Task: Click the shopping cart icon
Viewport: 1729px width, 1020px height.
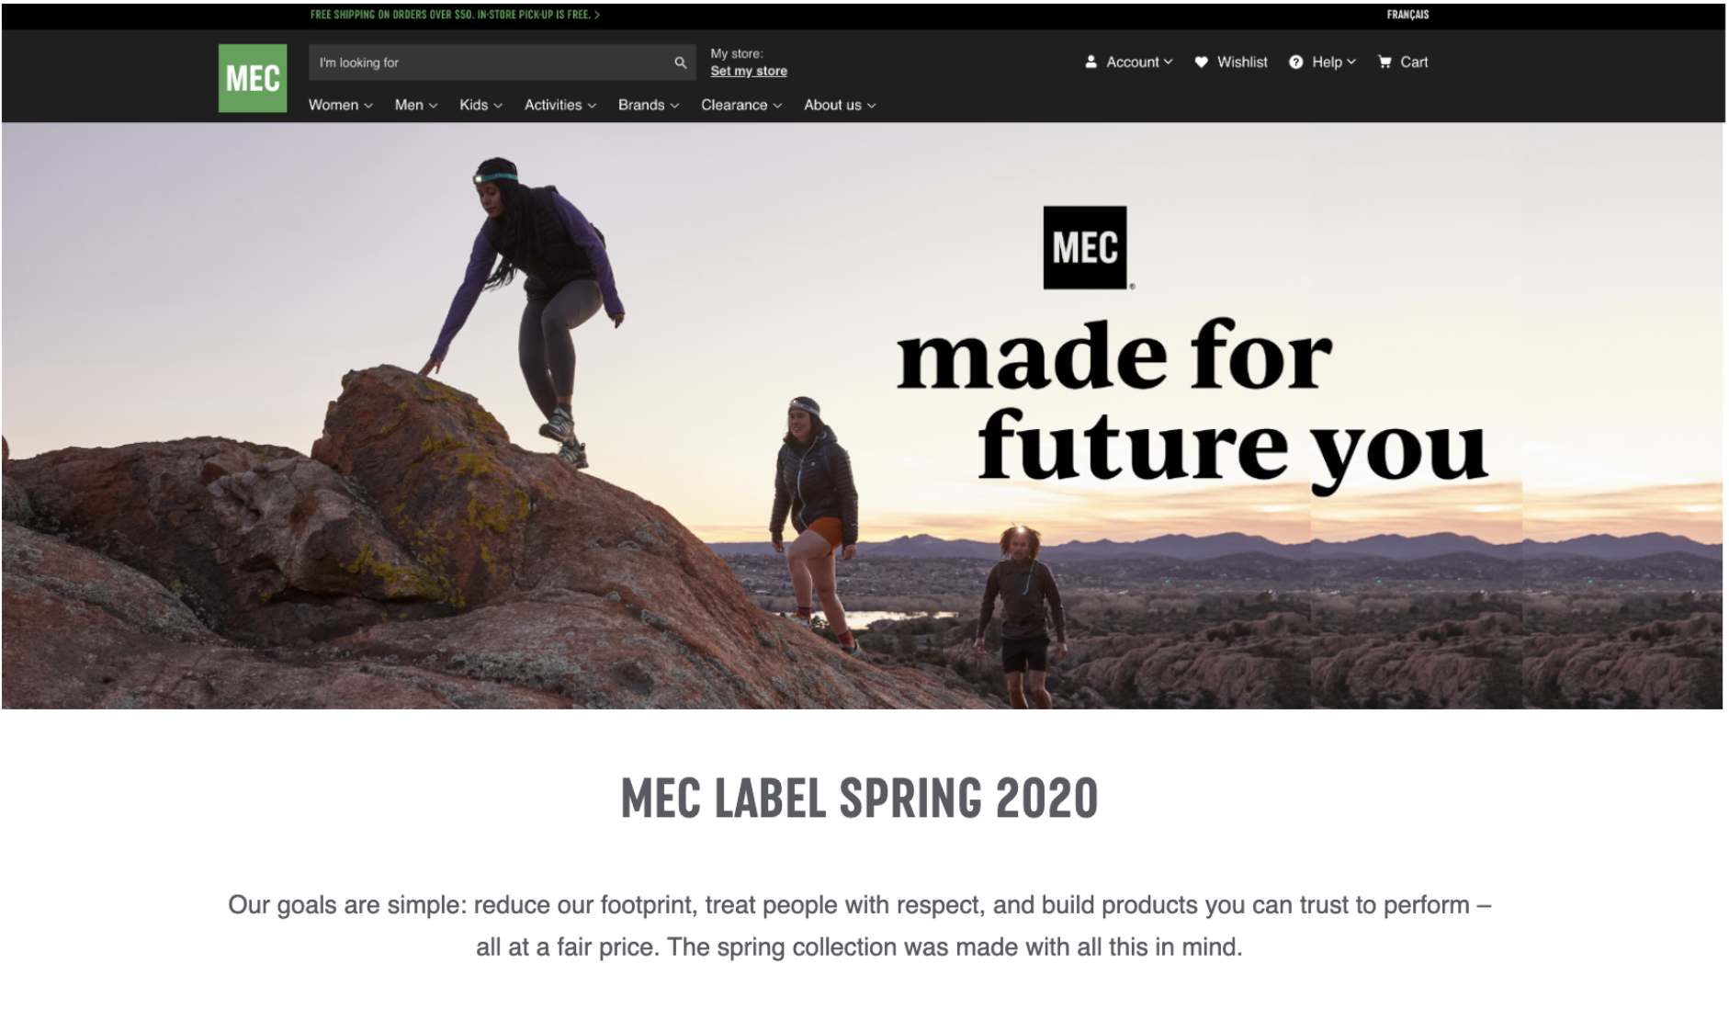Action: click(x=1384, y=62)
